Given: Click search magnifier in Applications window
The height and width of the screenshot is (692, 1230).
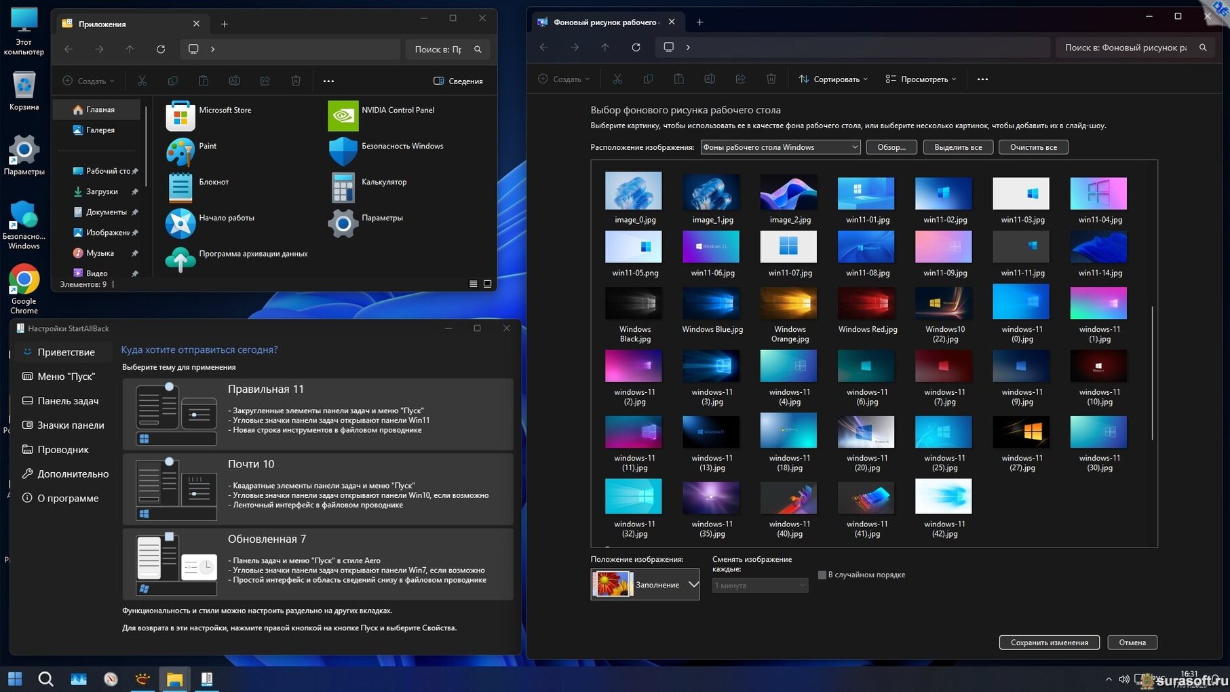Looking at the screenshot, I should click(478, 49).
